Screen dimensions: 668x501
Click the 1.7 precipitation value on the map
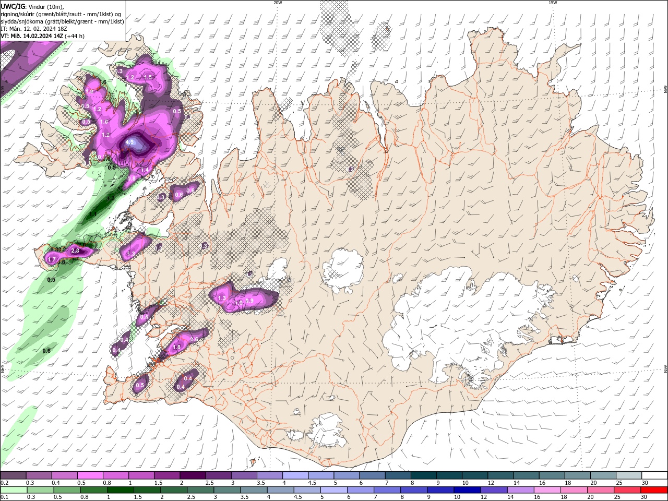(x=51, y=259)
